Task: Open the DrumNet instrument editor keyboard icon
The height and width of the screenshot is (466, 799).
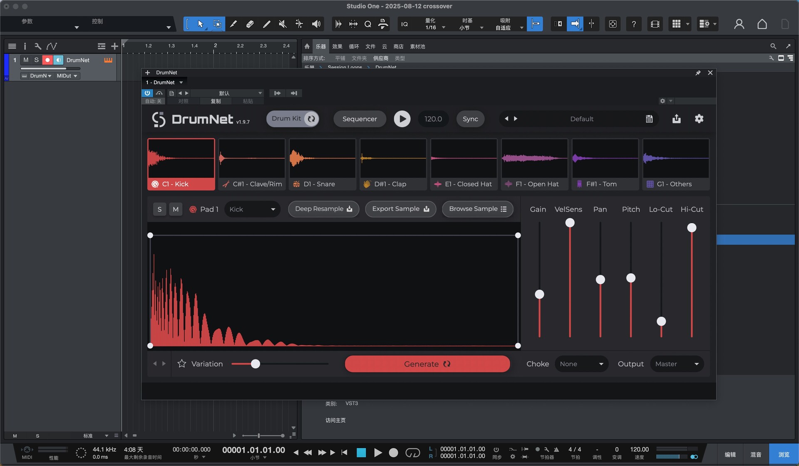Action: (108, 60)
